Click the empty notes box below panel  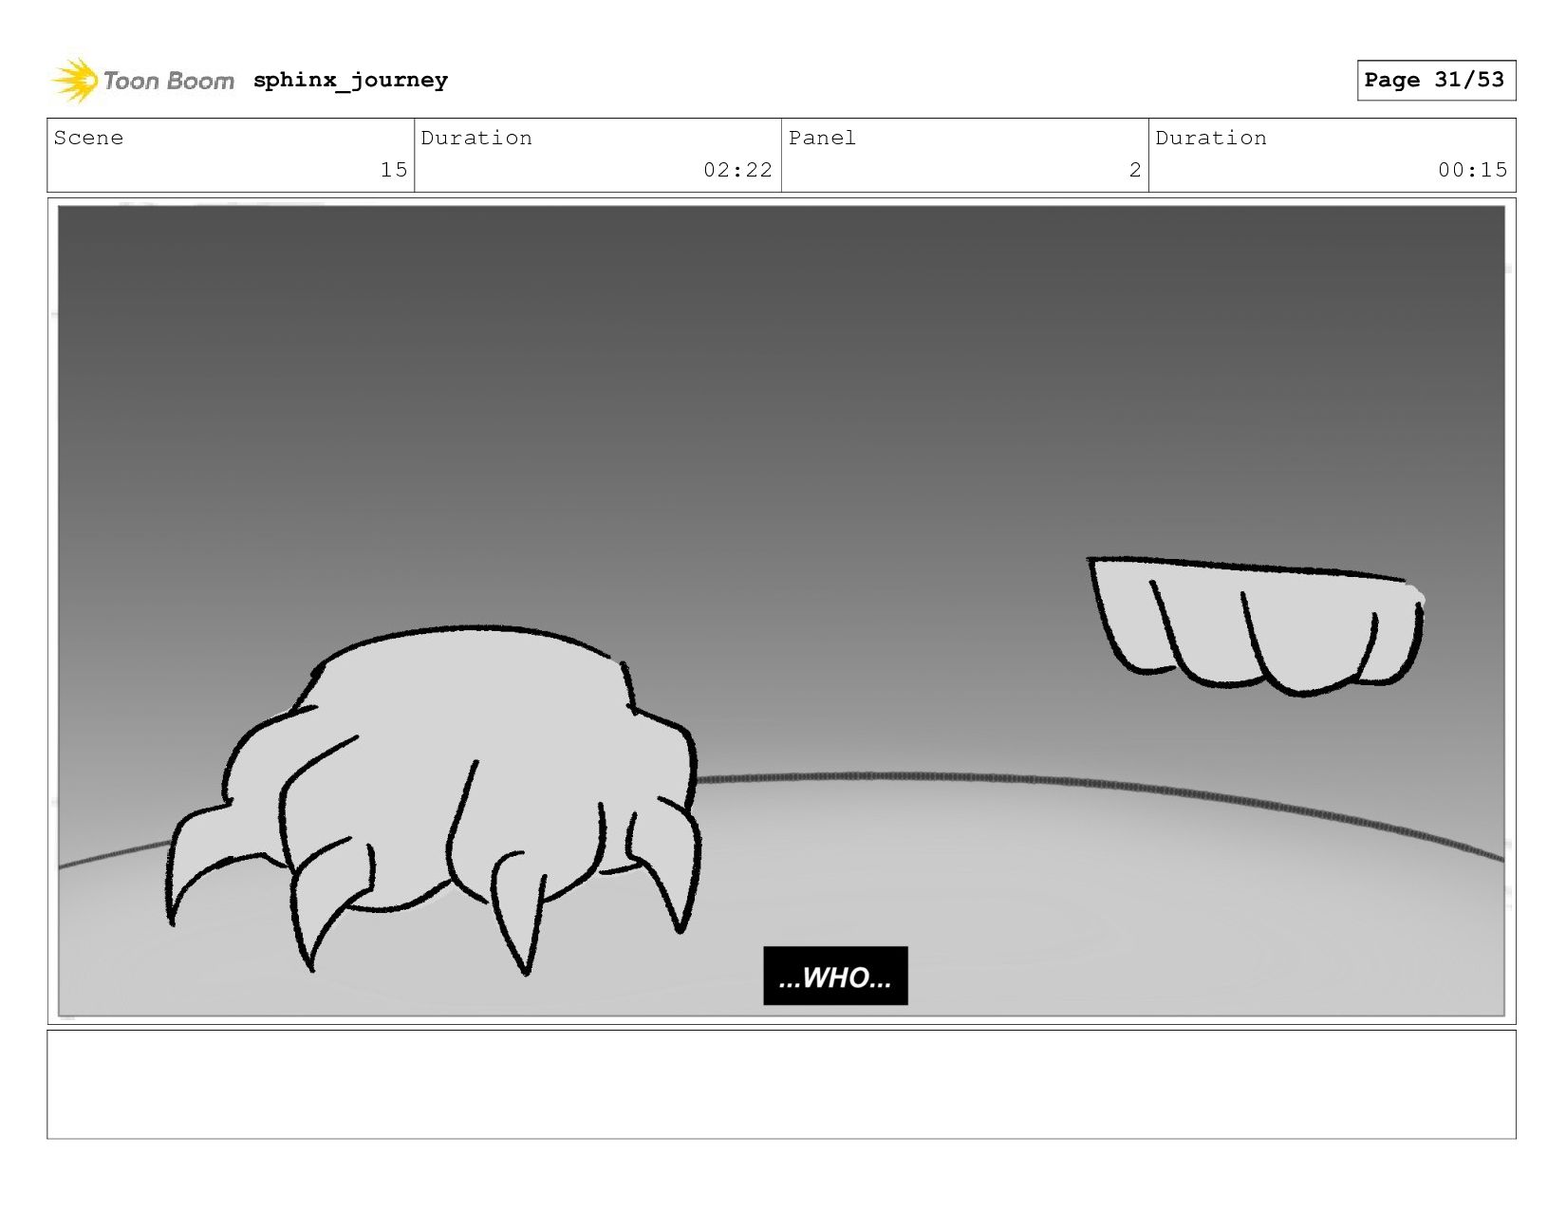coord(781,1085)
